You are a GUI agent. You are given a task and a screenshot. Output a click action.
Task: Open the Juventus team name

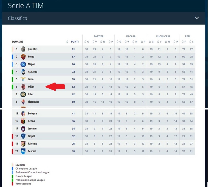click(33, 49)
